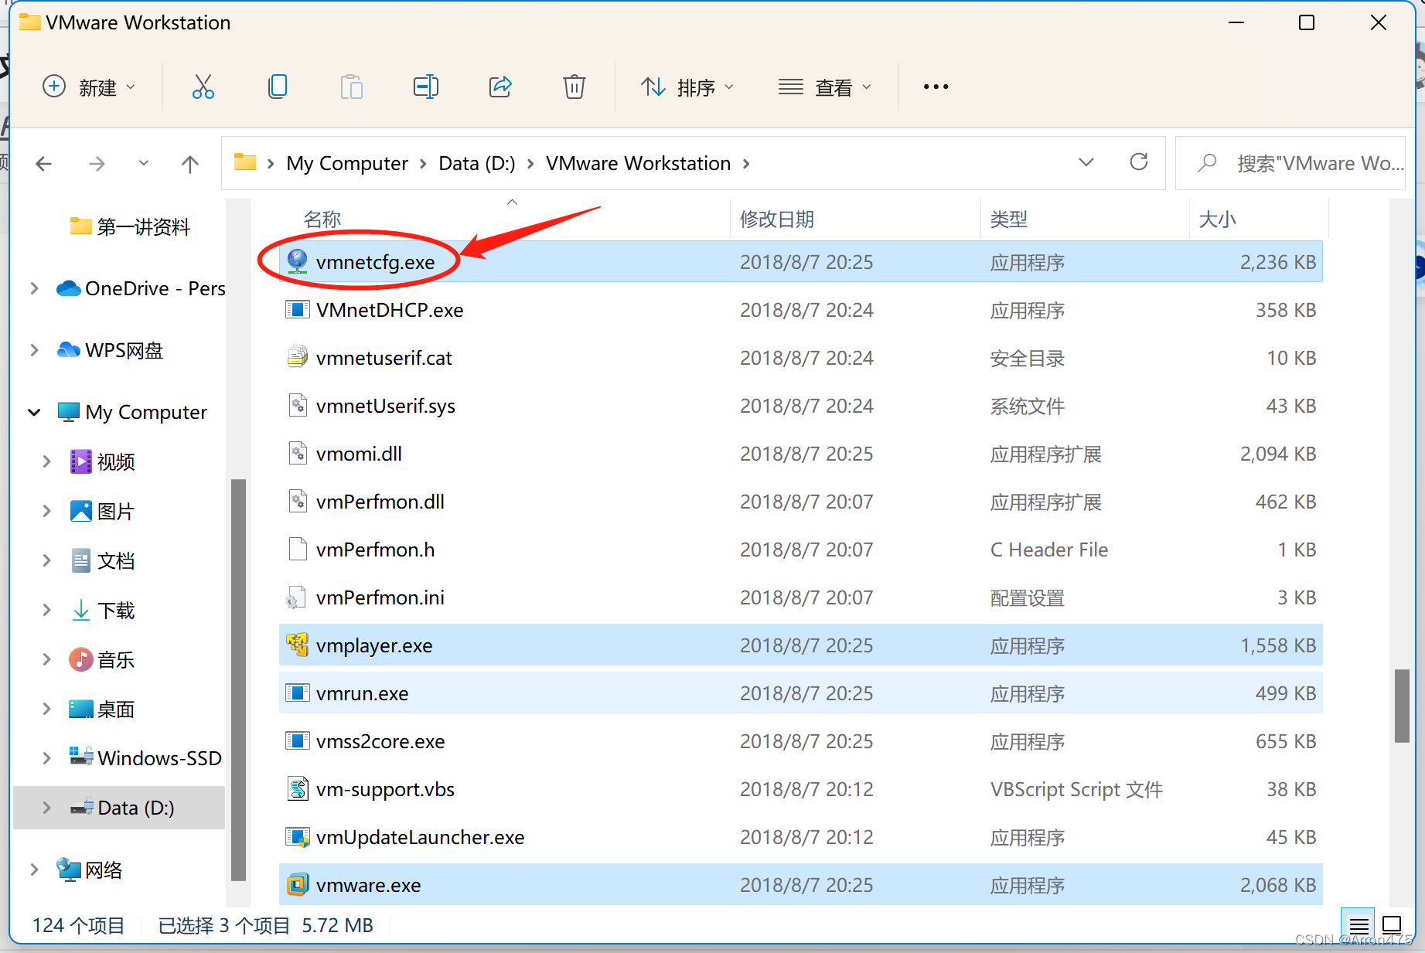
Task: Select 桌面 in navigation pane
Action: click(x=102, y=709)
